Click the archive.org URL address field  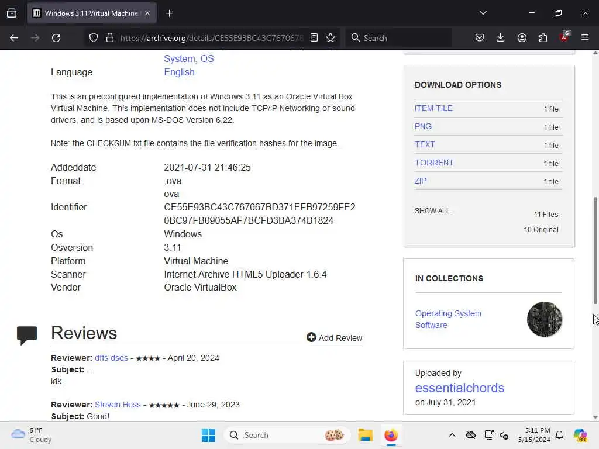point(211,38)
